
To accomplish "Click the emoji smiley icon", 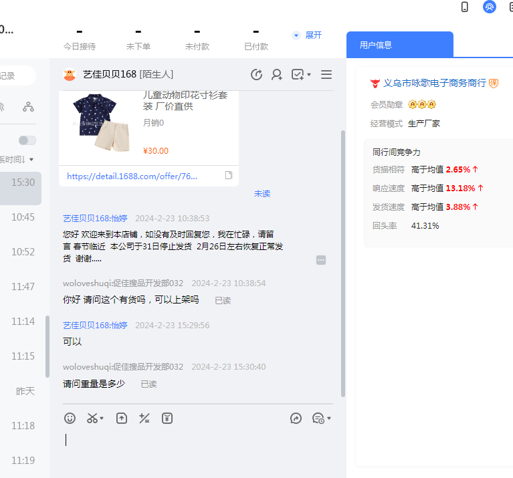I will [70, 419].
